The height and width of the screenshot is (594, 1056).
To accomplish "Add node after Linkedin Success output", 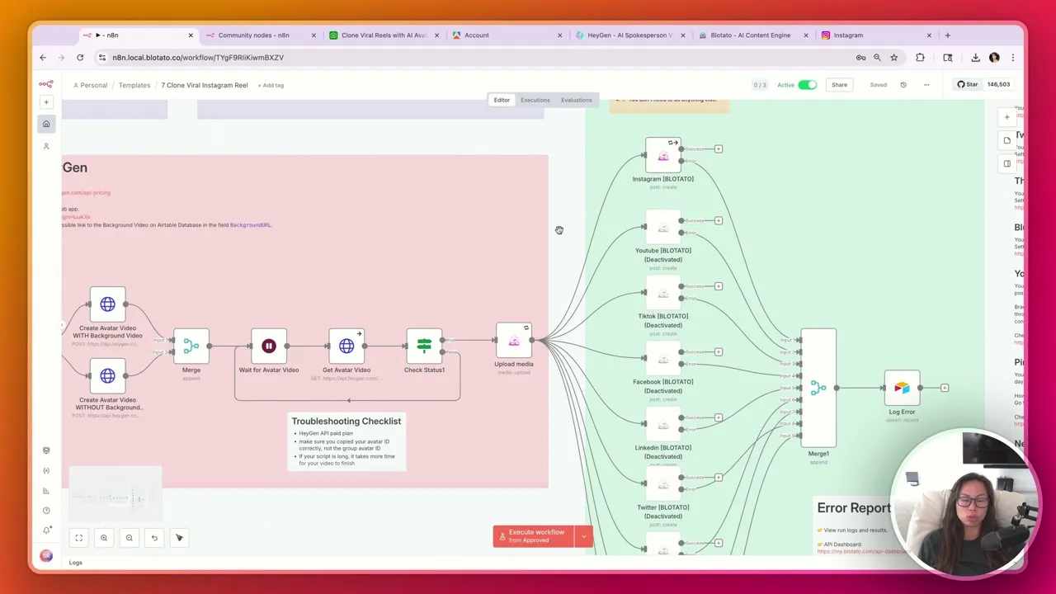I will [719, 418].
